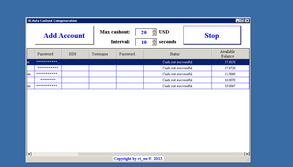Select the Username column header
This screenshot has height=167, width=293.
(x=102, y=54)
